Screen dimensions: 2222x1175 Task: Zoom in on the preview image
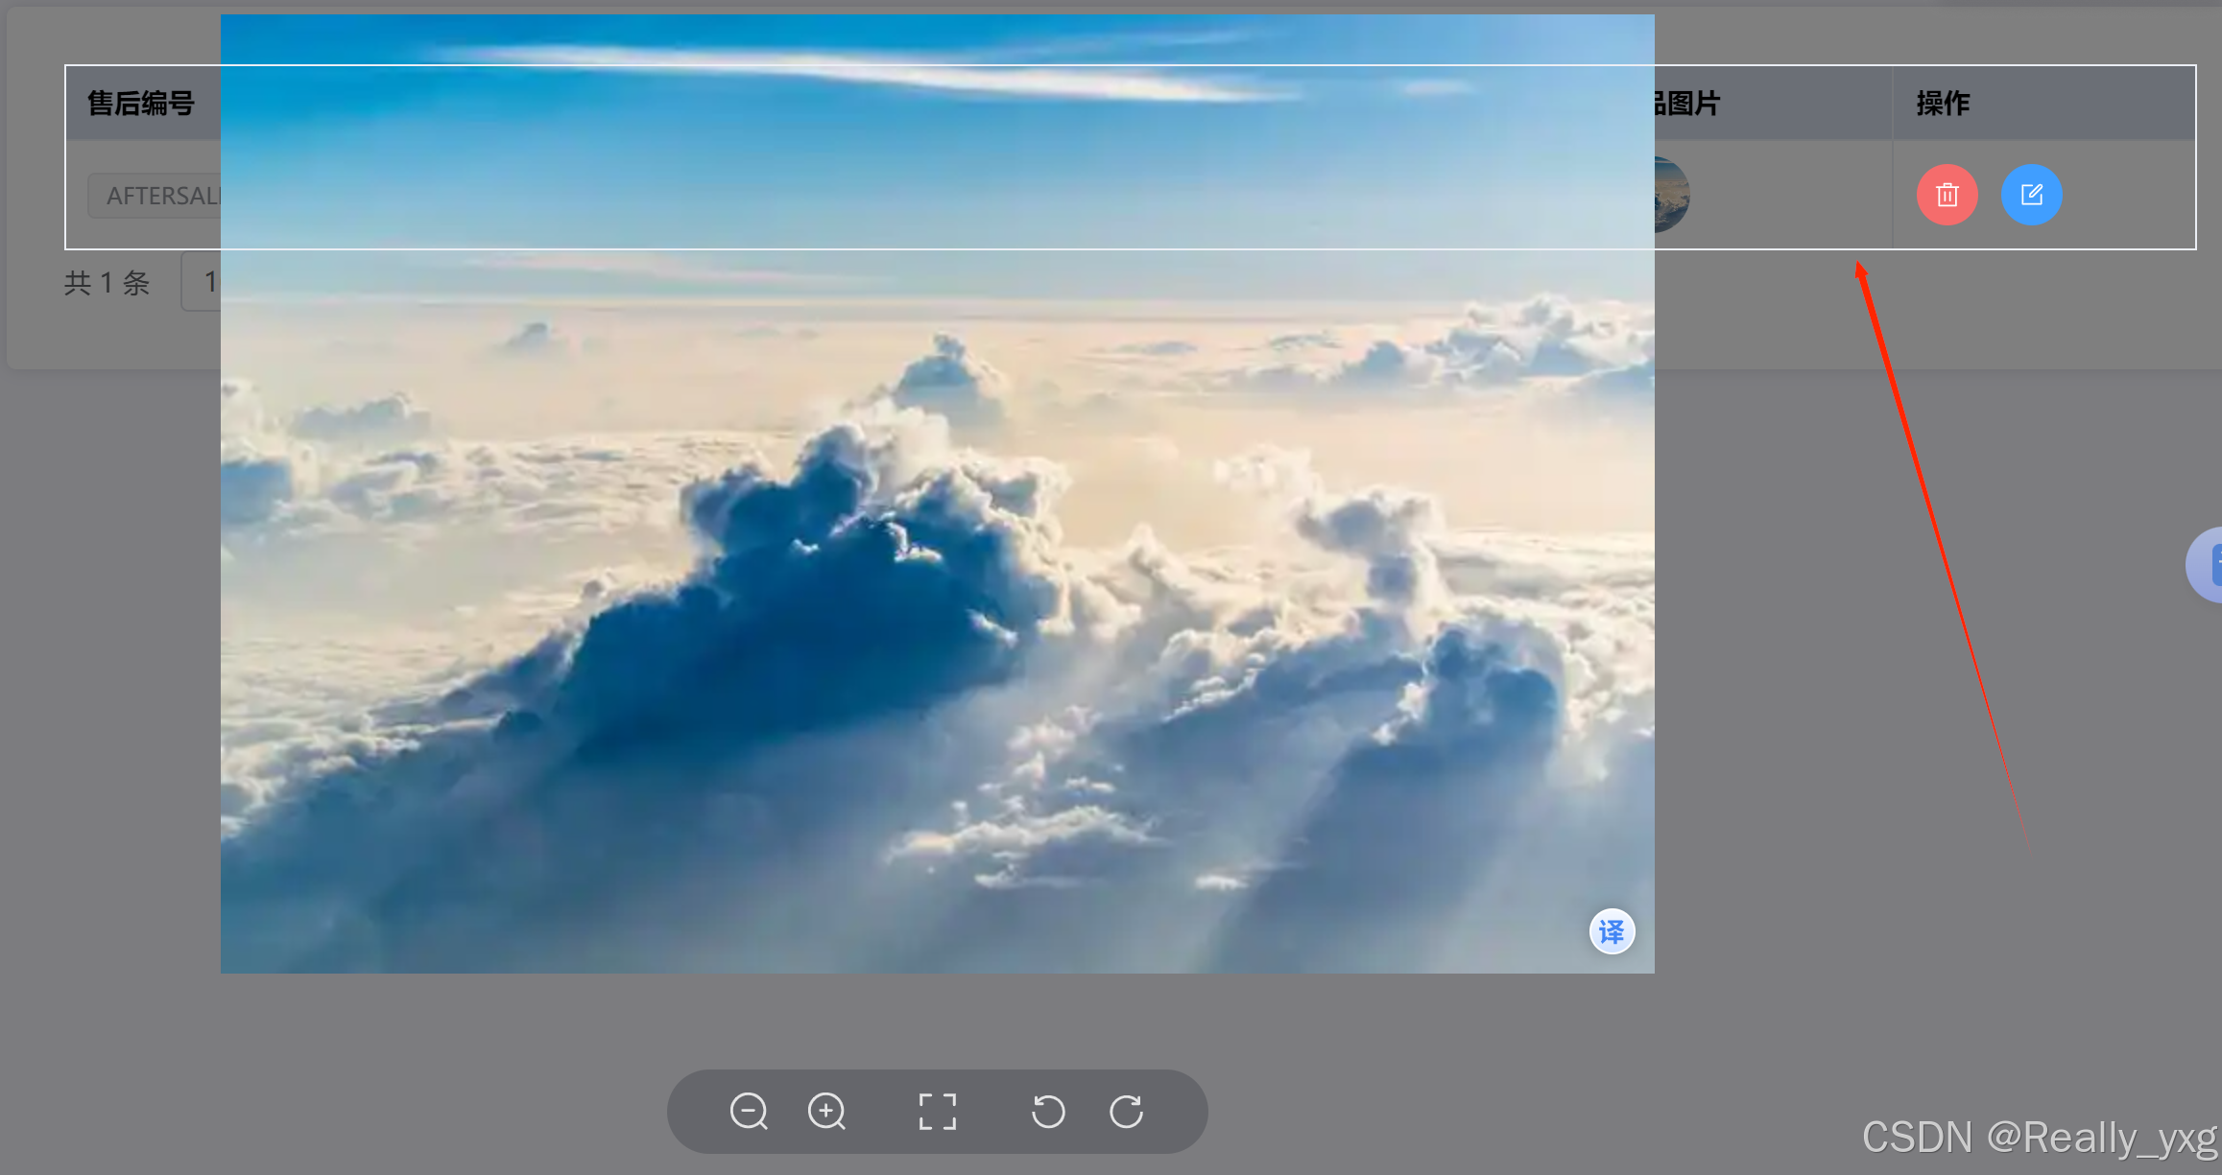[x=826, y=1112]
